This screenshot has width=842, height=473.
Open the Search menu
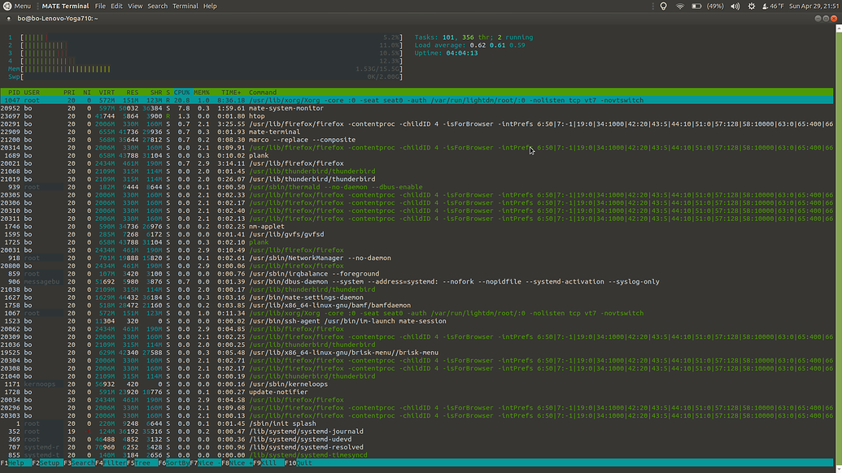[157, 6]
